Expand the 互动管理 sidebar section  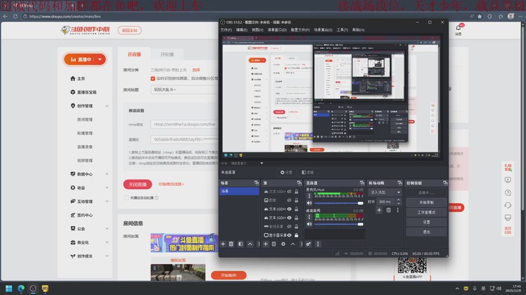click(107, 201)
